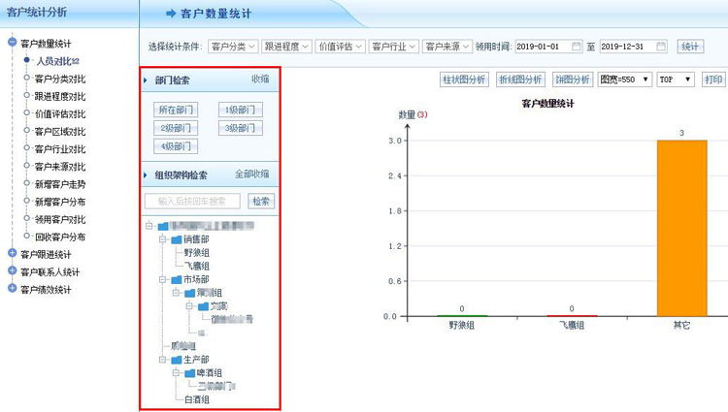Expand the 客户跟进统计 plus icon
The width and height of the screenshot is (728, 412).
[12, 253]
